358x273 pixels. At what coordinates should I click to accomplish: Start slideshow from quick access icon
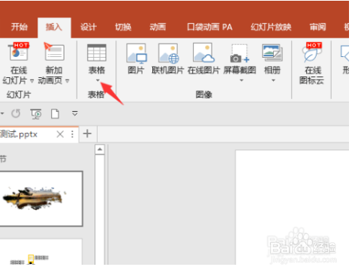coord(36,114)
